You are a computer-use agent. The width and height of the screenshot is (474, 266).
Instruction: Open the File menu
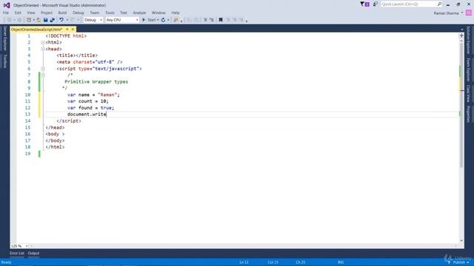[6, 13]
